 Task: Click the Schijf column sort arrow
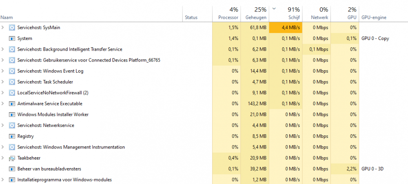click(273, 9)
